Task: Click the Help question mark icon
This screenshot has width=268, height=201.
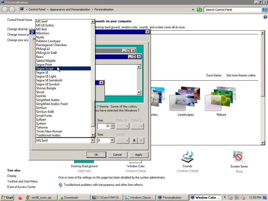Action: (265, 17)
